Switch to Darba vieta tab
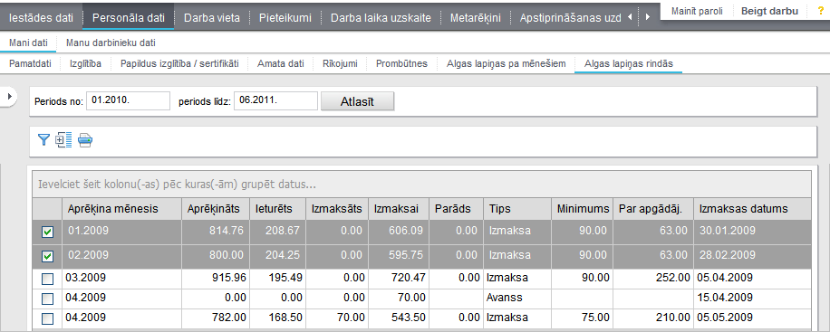 (212, 17)
